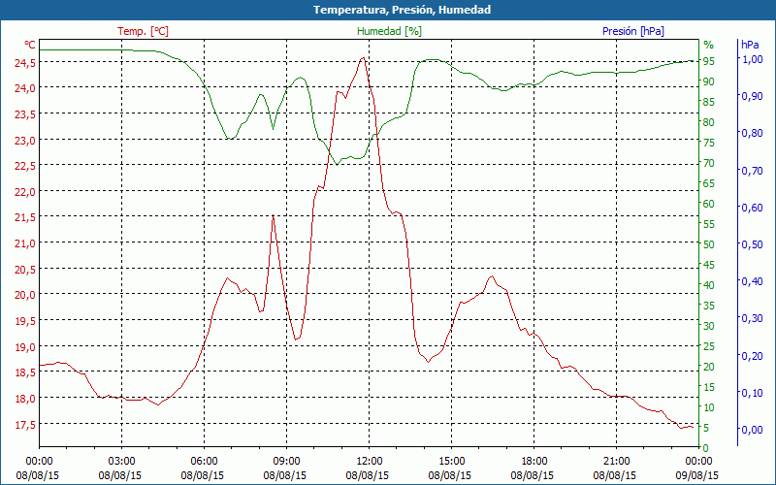Click the chart title 'Temperatura, Presión, Humedad'
Viewport: 776px width, 485px height.
pyautogui.click(x=402, y=10)
